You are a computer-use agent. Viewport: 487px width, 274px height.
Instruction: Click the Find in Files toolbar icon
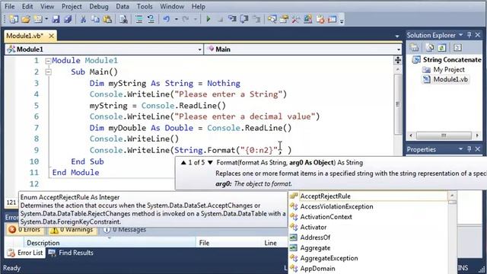click(123, 19)
